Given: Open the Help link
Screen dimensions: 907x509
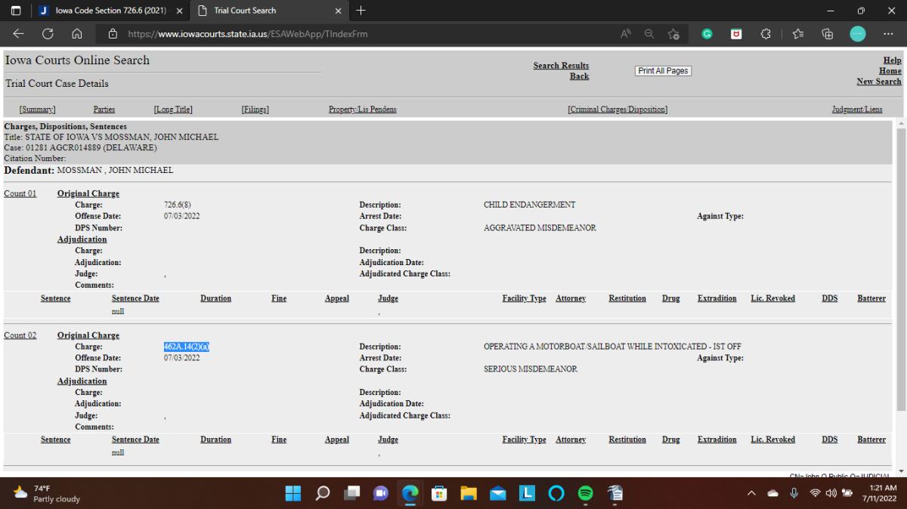Looking at the screenshot, I should [893, 60].
